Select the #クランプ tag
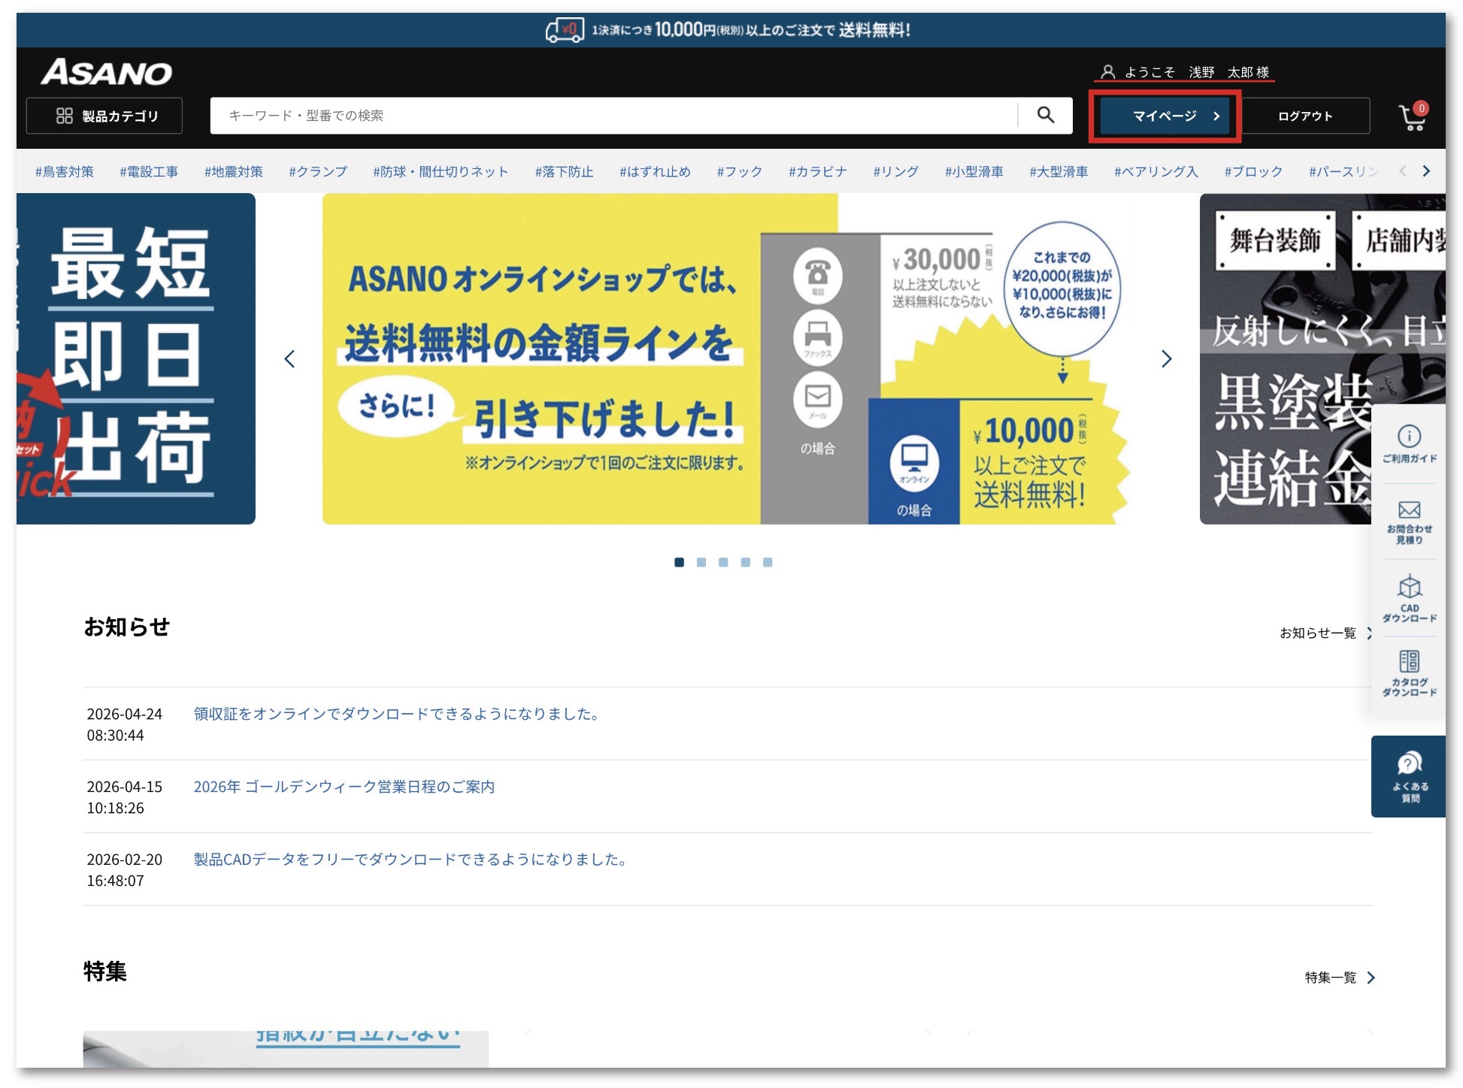1463x1088 pixels. click(318, 171)
